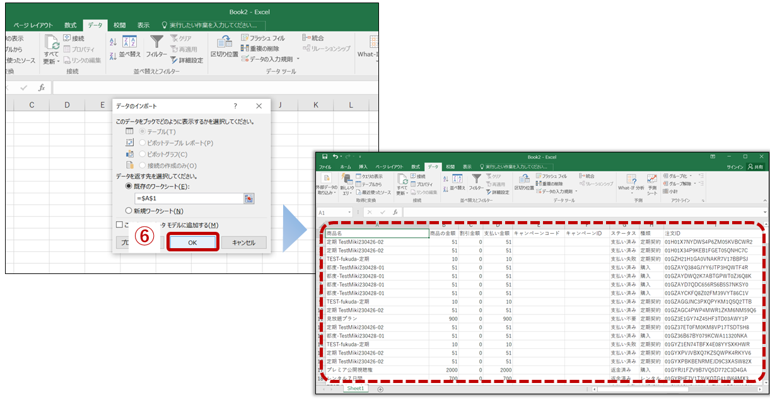Click cell 見放題プラン in right window
The image size is (770, 400).
(376, 319)
